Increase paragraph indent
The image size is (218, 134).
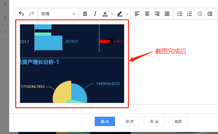click(210, 14)
